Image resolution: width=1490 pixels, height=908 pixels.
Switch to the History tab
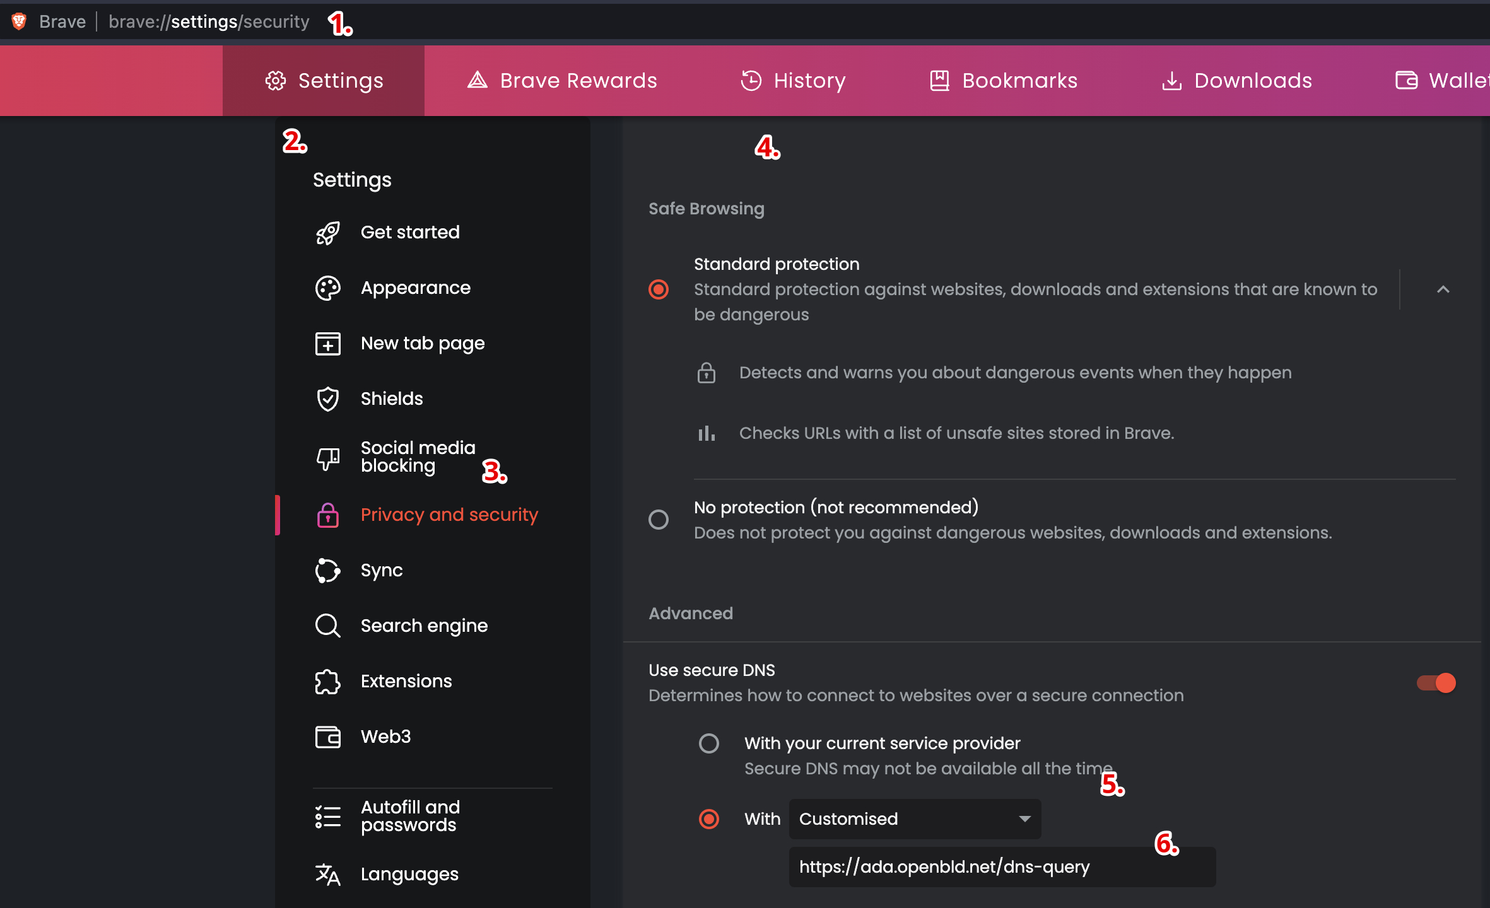(x=793, y=81)
